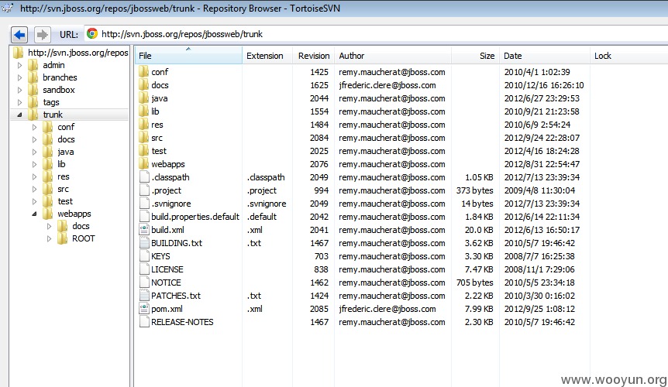This screenshot has height=387, width=668.
Task: Sort by the Lock column header
Action: (x=628, y=55)
